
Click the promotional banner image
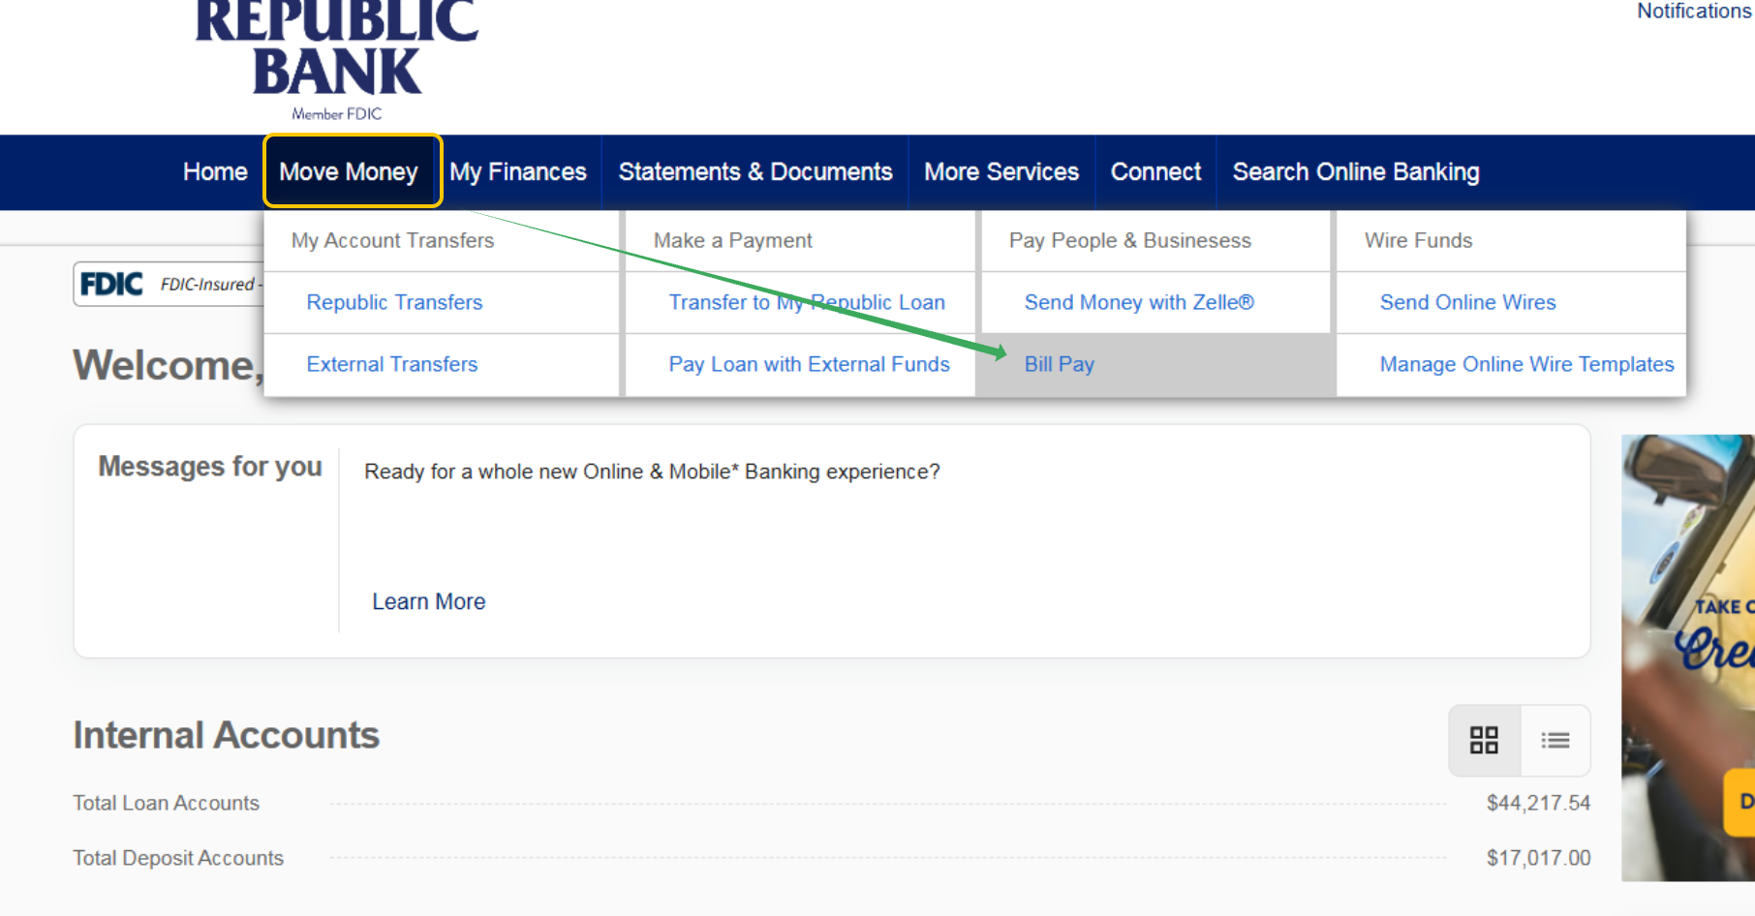1688,657
